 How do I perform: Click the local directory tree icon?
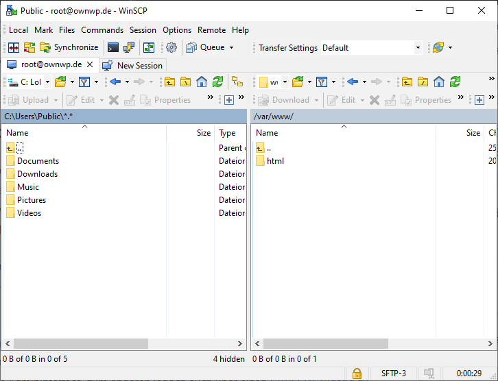coord(237,82)
